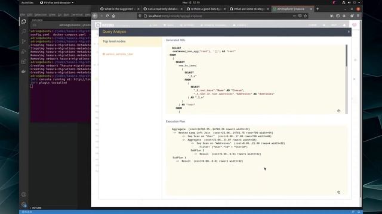Viewport: 382px width, 214px height.
Task: Open the Firefox library icon
Action: coord(332,16)
